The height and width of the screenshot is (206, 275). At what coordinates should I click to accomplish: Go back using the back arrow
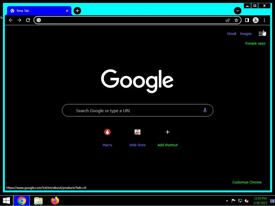click(11, 20)
